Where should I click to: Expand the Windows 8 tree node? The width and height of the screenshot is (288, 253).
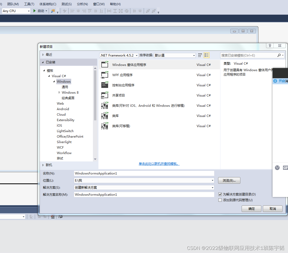click(59, 92)
